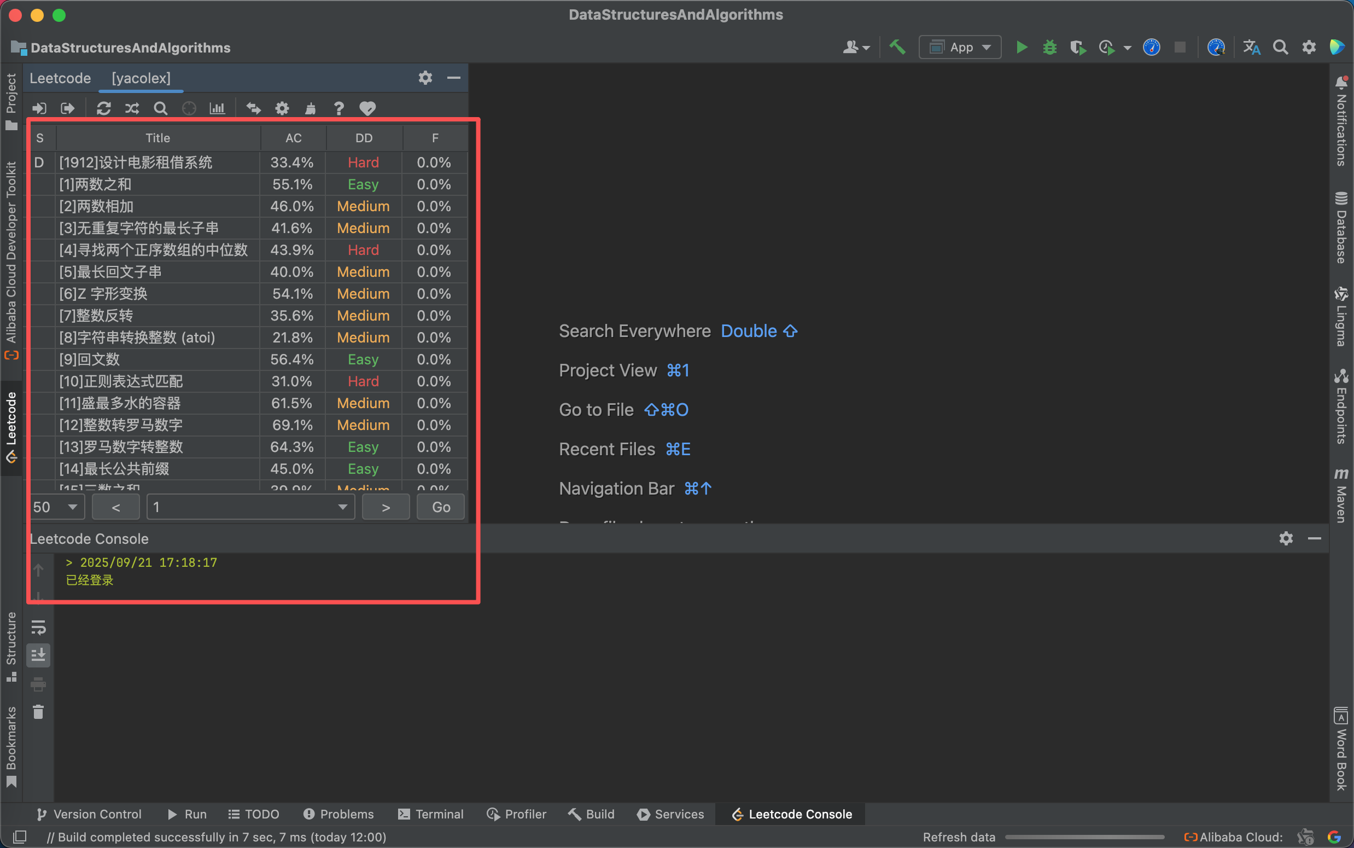The width and height of the screenshot is (1354, 848).
Task: Build project with hammer icon
Action: coord(898,47)
